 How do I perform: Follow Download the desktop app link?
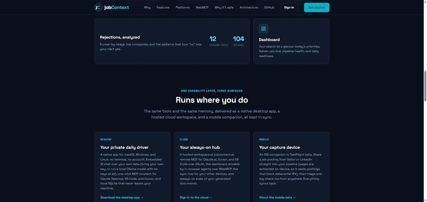[122, 197]
